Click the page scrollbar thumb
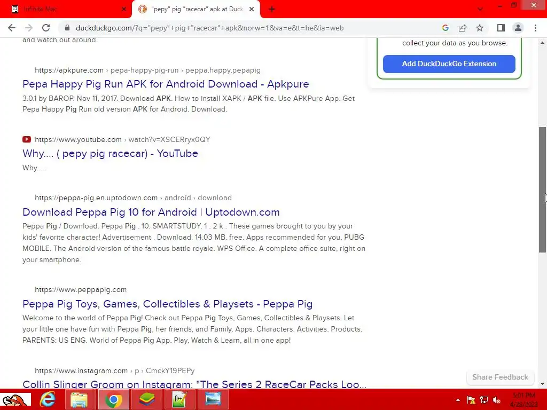 (x=542, y=190)
